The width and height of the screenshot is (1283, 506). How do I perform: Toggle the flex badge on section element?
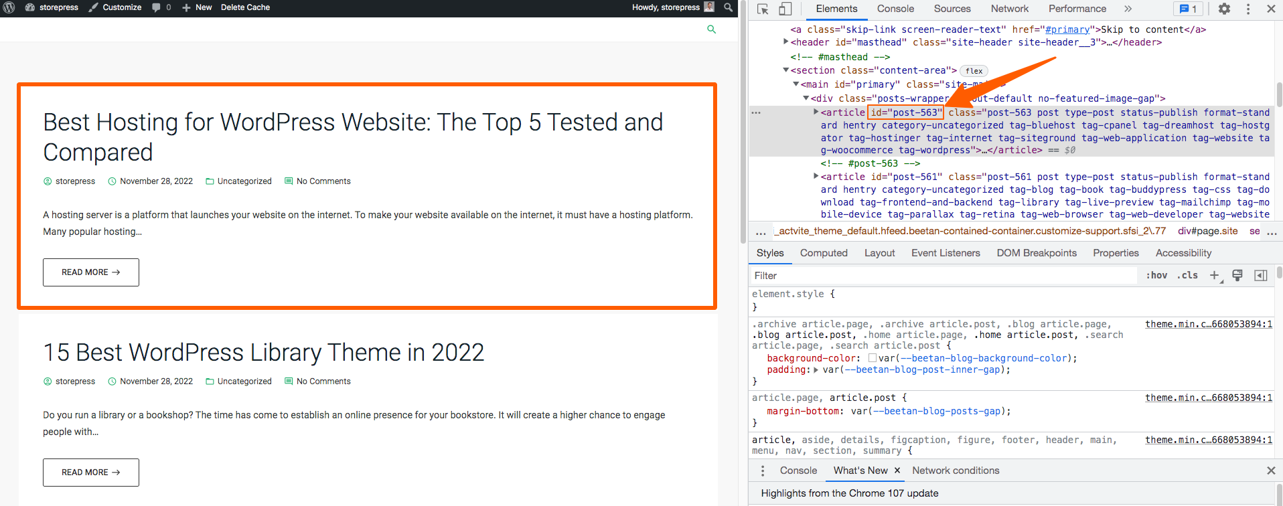(x=974, y=71)
